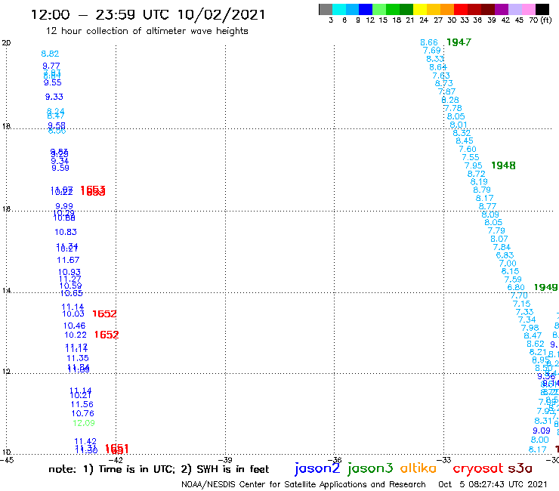Click the altimeter wave heights subtitle
Viewport: 559px width, 491px height.
coord(147,31)
